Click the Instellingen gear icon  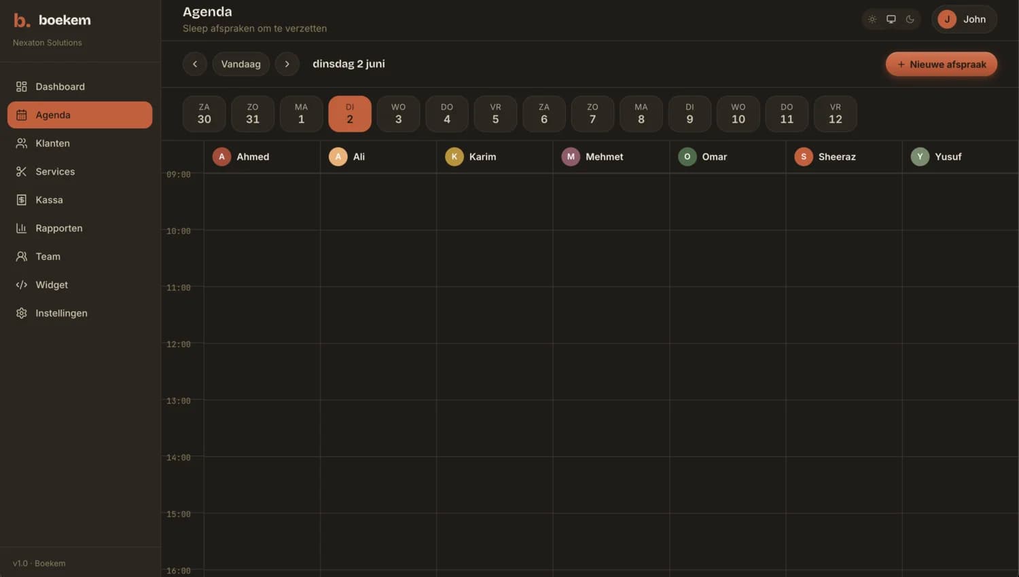(22, 313)
